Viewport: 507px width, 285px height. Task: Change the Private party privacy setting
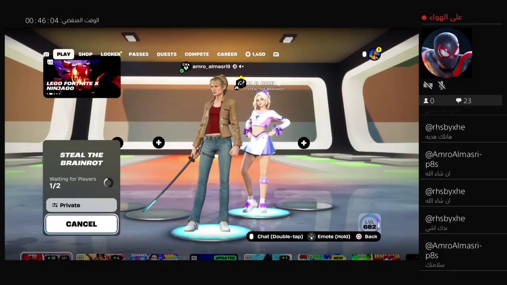(82, 205)
